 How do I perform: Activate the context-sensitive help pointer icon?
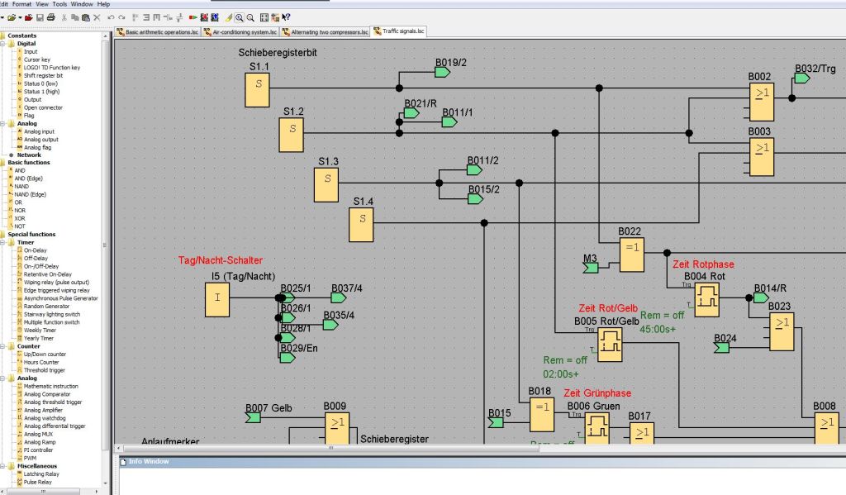[x=286, y=18]
